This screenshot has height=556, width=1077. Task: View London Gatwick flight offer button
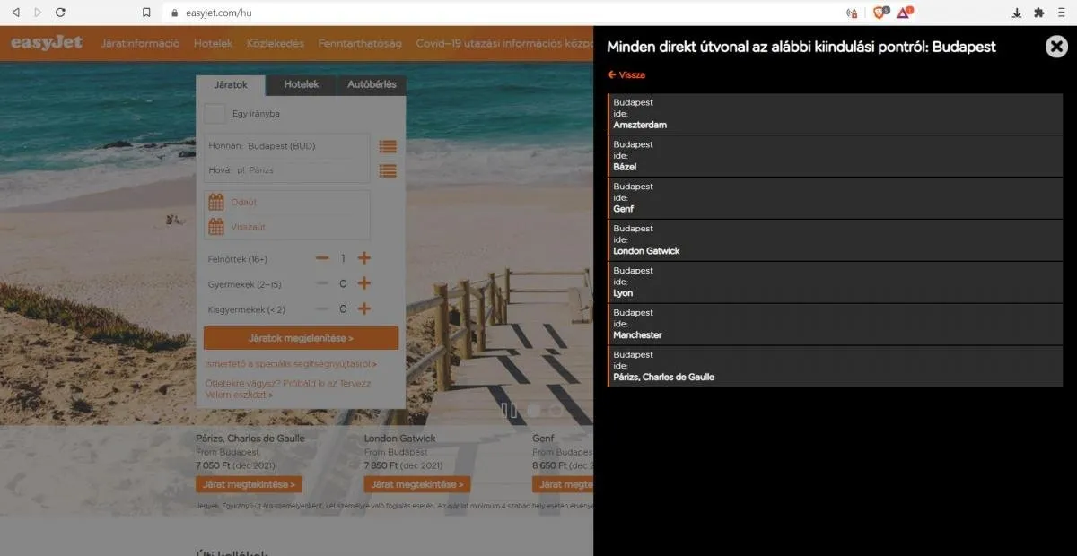pyautogui.click(x=417, y=484)
